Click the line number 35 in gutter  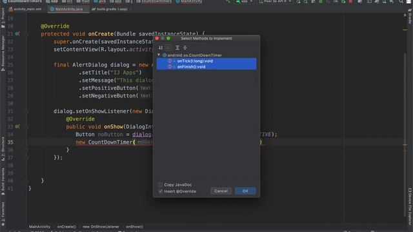(x=10, y=142)
